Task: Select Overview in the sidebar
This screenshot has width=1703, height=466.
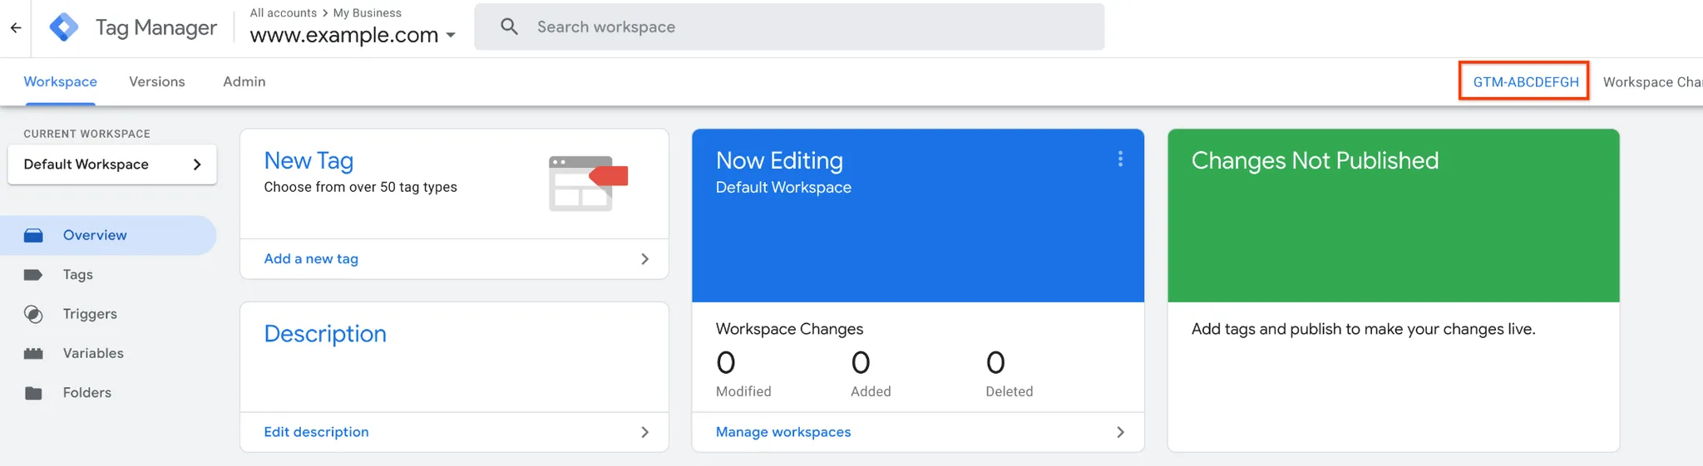Action: point(95,235)
